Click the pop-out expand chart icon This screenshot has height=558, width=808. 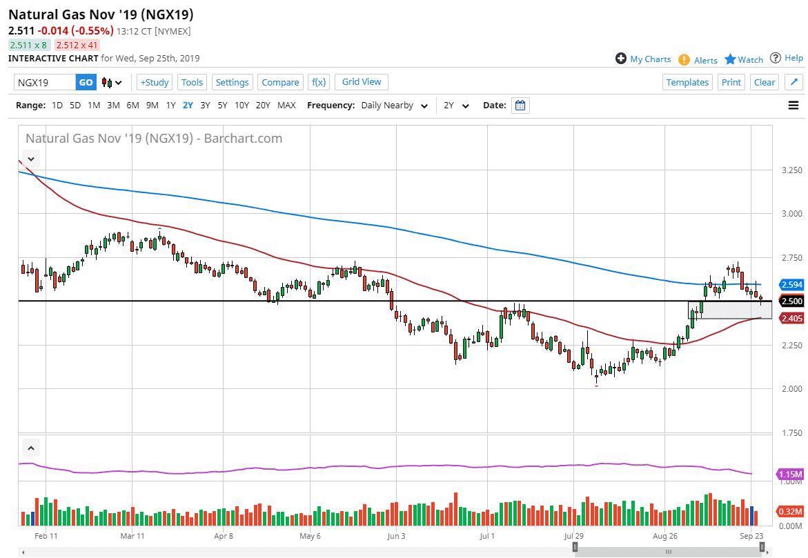(x=794, y=82)
